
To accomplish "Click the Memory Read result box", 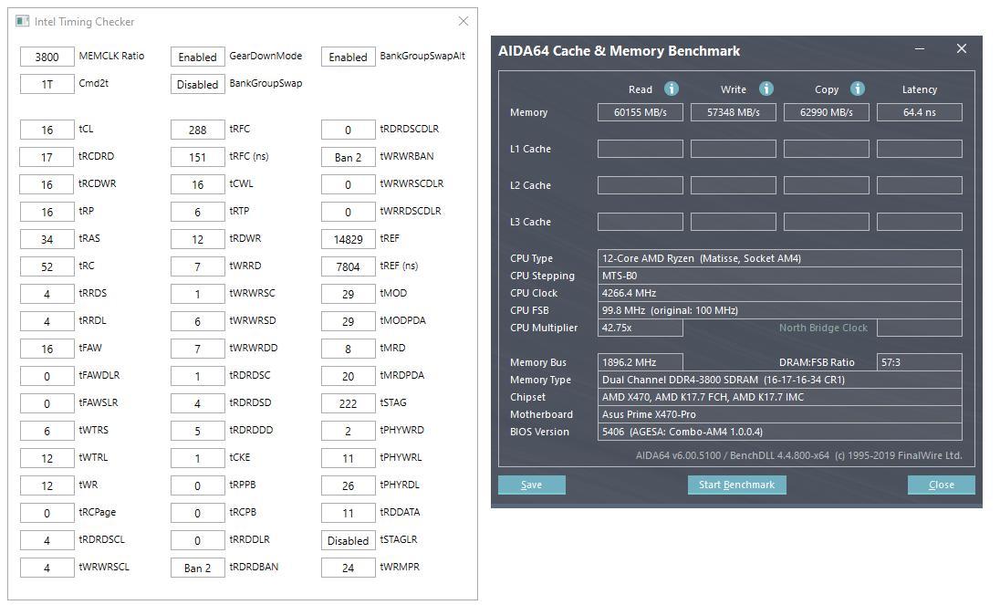I will (x=641, y=112).
